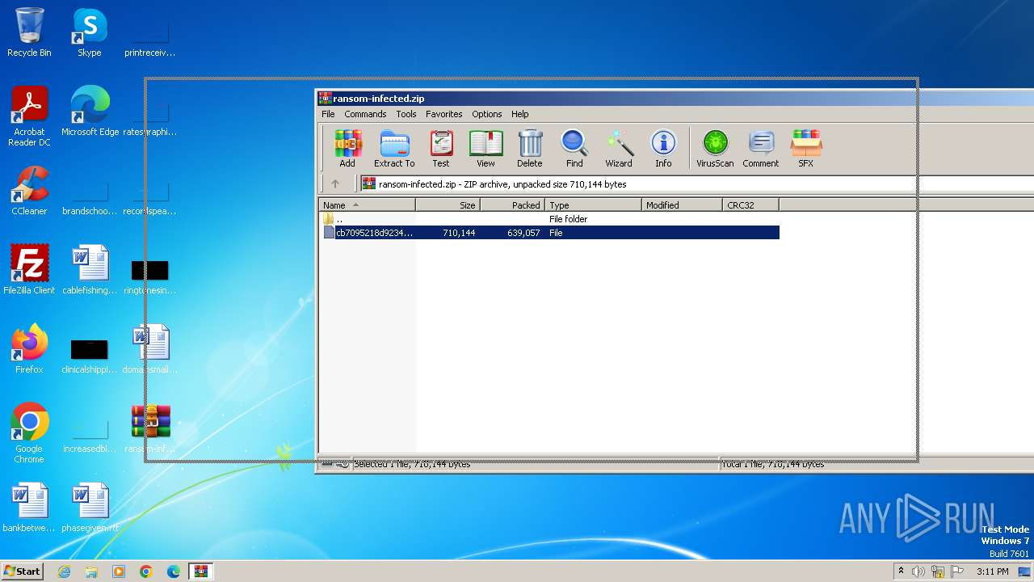The image size is (1034, 582).
Task: Select the Microsoft Edge desktop shortcut
Action: click(x=90, y=112)
